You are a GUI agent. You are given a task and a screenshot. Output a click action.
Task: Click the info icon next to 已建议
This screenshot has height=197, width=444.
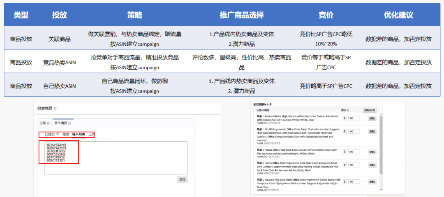click(x=58, y=134)
